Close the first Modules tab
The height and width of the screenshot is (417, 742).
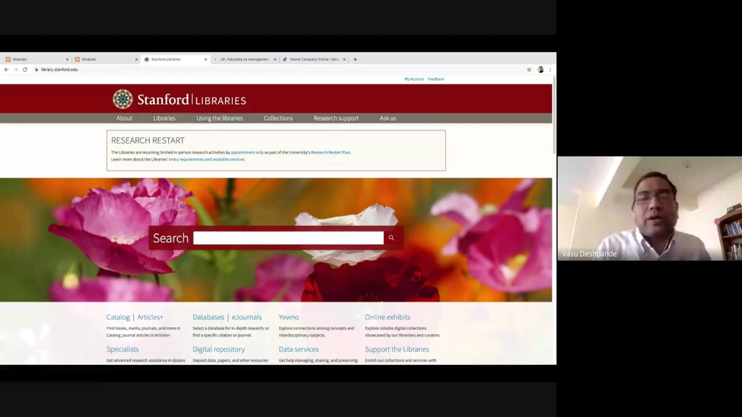pyautogui.click(x=67, y=59)
